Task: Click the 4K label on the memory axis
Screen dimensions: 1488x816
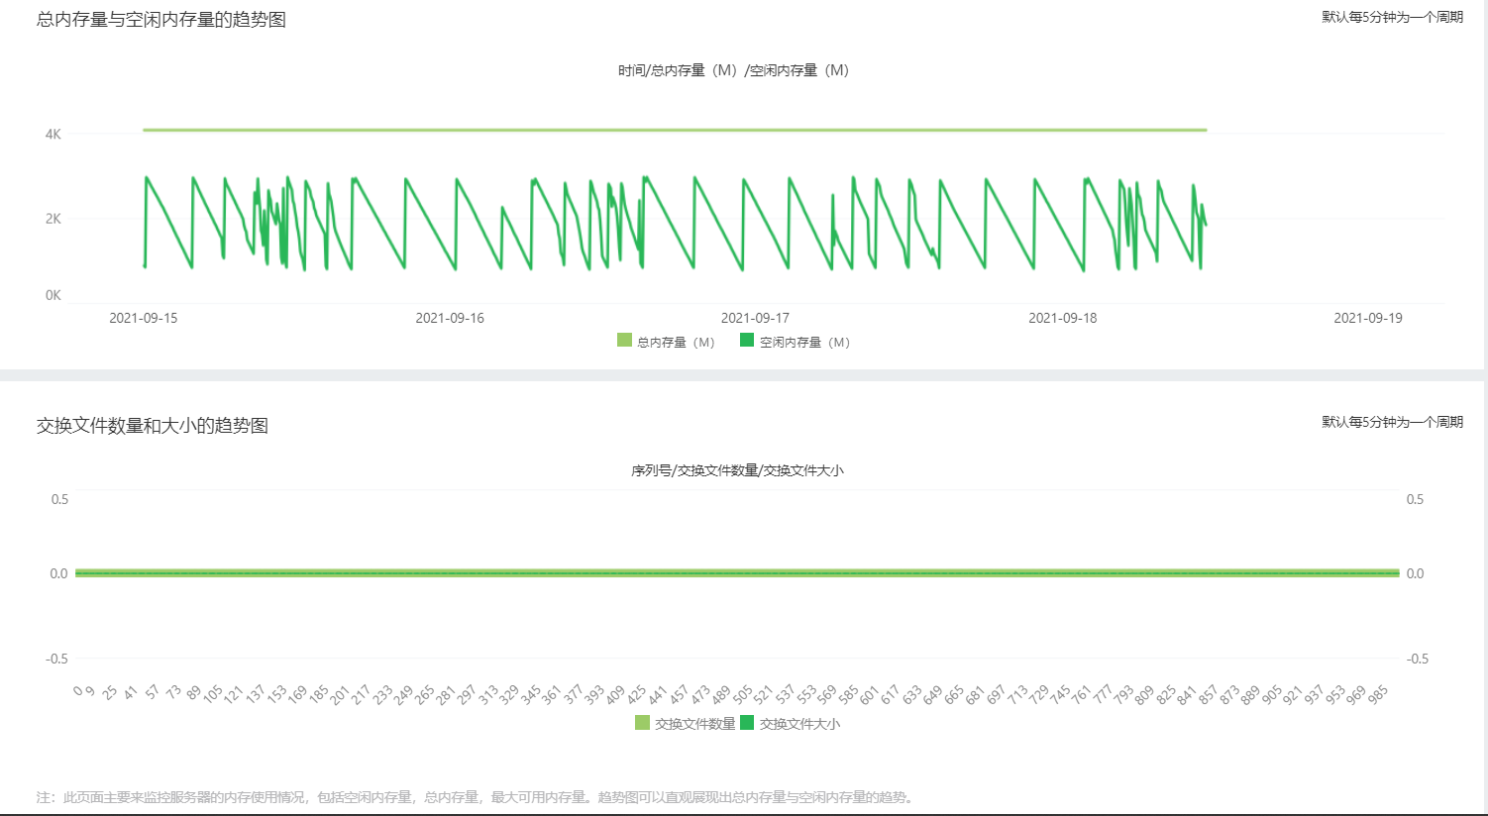Action: click(53, 134)
